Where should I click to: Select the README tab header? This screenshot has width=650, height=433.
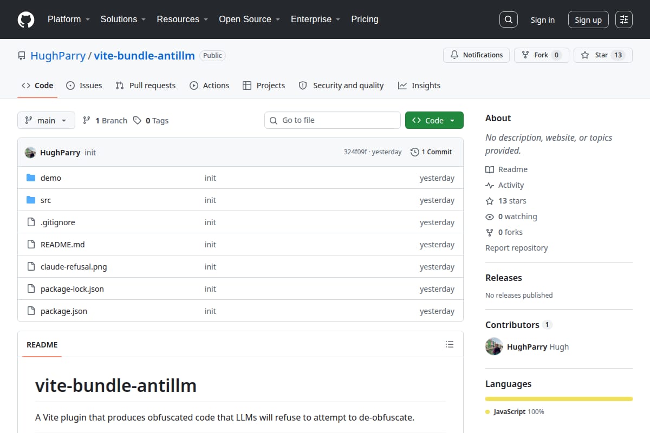pyautogui.click(x=42, y=345)
